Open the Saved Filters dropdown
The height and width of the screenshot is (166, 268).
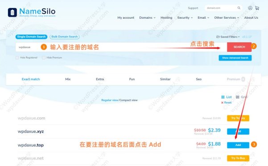click(x=228, y=37)
